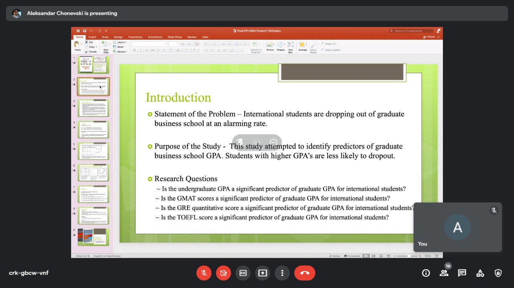This screenshot has height=288, width=514.
Task: Click the Format painter tool
Action: [91, 52]
